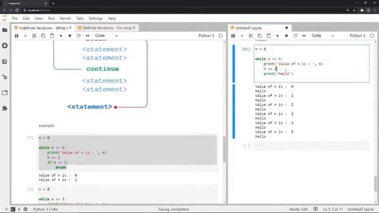Click the kernel gear icon in status bar
Viewport: 379px width, 213px height.
click(x=25, y=209)
